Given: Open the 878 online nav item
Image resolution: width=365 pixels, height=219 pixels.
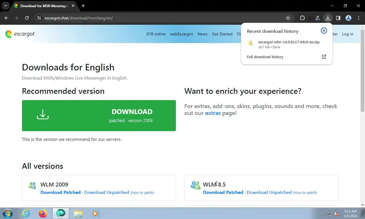Looking at the screenshot, I should [156, 34].
